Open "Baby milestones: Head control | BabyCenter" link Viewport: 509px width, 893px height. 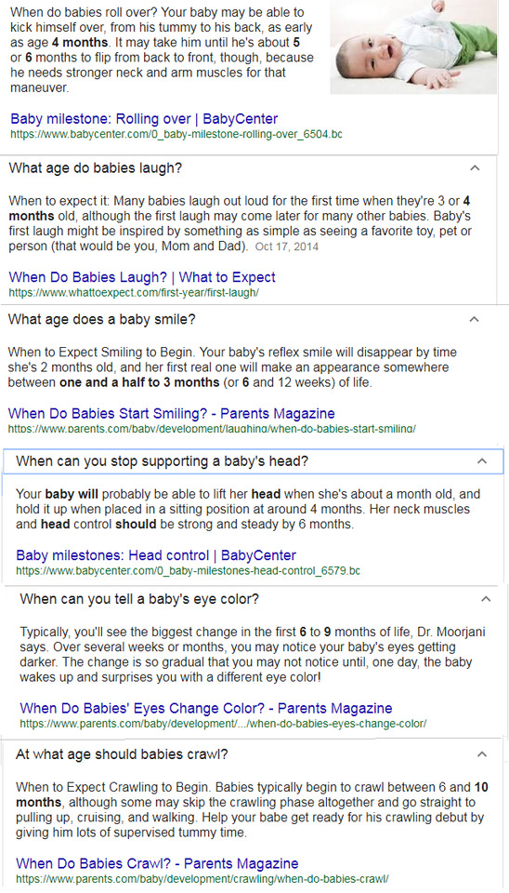(x=156, y=555)
